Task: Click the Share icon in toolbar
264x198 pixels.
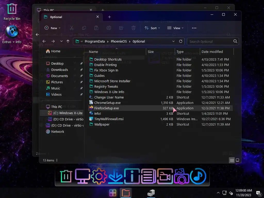Action: (121, 28)
